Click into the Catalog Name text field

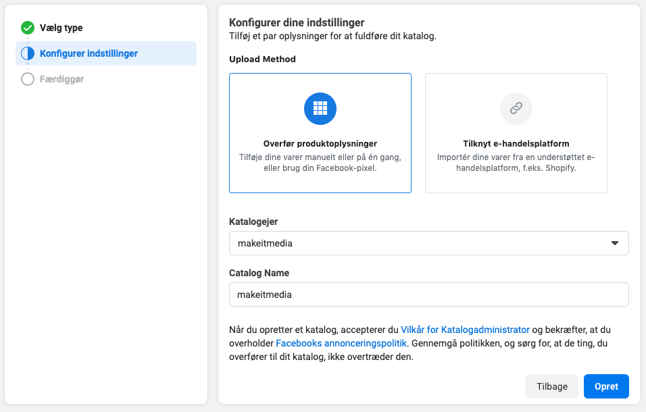pos(429,294)
